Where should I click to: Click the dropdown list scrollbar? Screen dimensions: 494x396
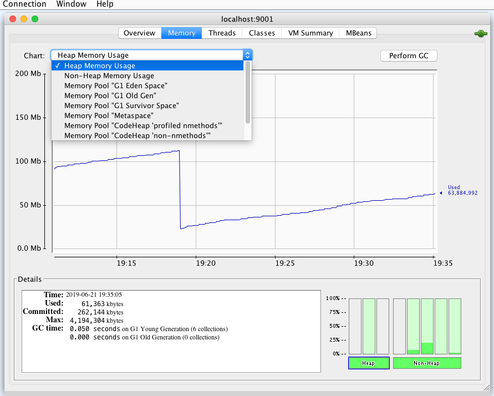tap(248, 92)
